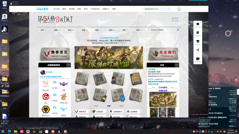
Task: Expand the 导航 dropdown menu
Action: pyautogui.click(x=43, y=30)
